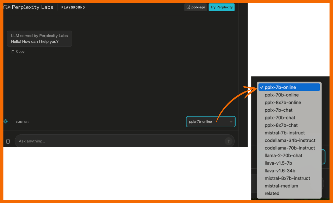Select pplx-8x7b-online model
Screen dimensions: 333x203
283,103
